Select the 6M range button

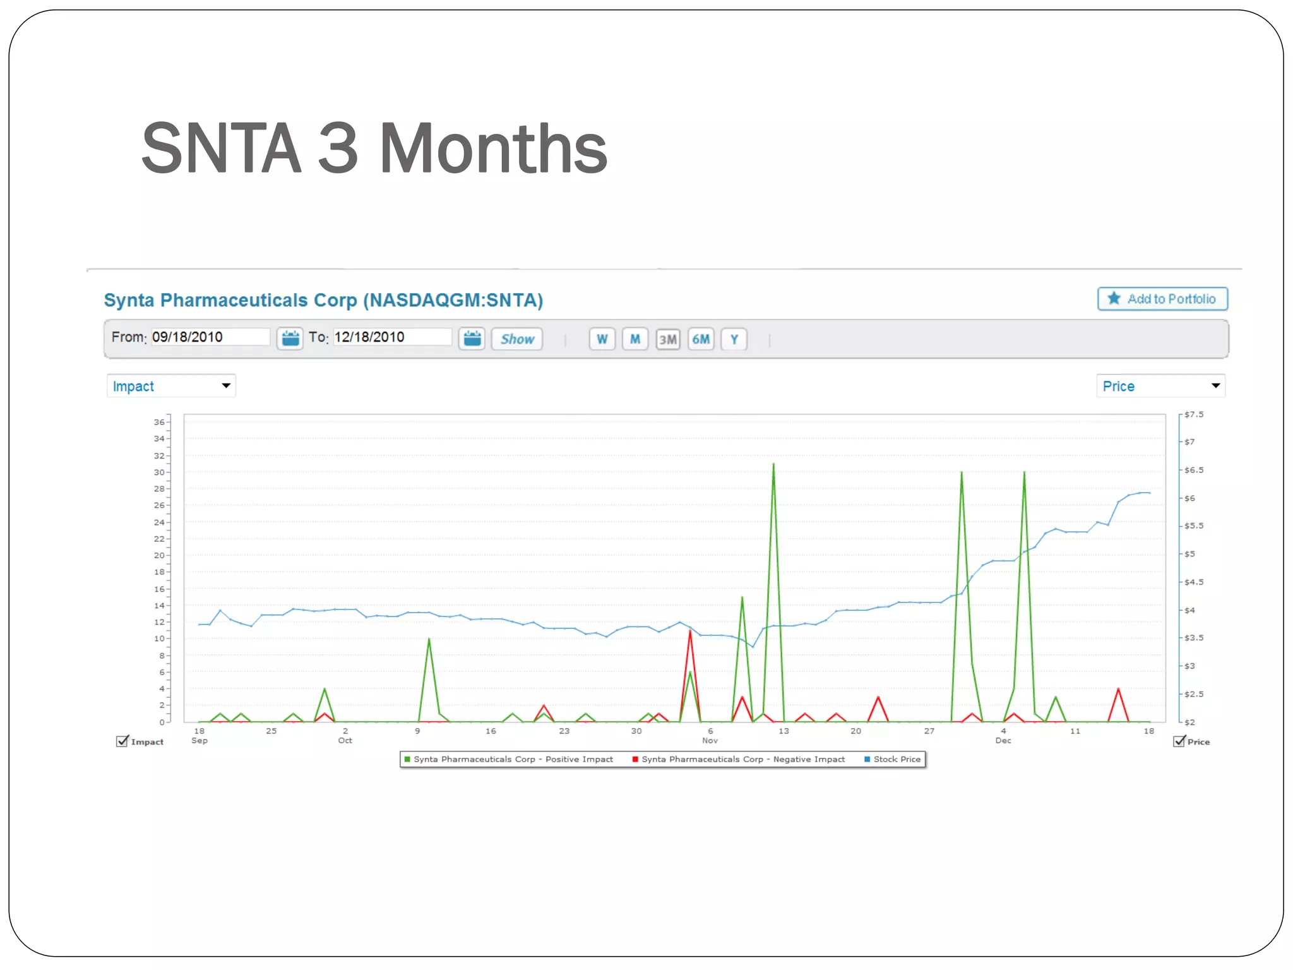(701, 339)
